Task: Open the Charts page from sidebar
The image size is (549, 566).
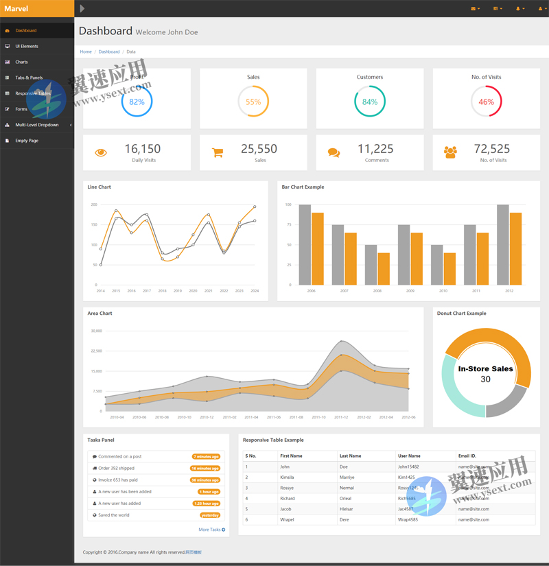Action: tap(22, 62)
